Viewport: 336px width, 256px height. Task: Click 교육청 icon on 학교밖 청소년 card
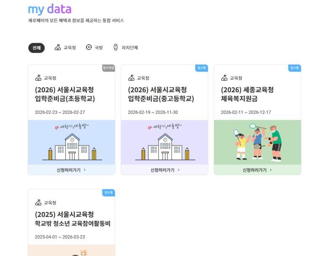coord(38,202)
